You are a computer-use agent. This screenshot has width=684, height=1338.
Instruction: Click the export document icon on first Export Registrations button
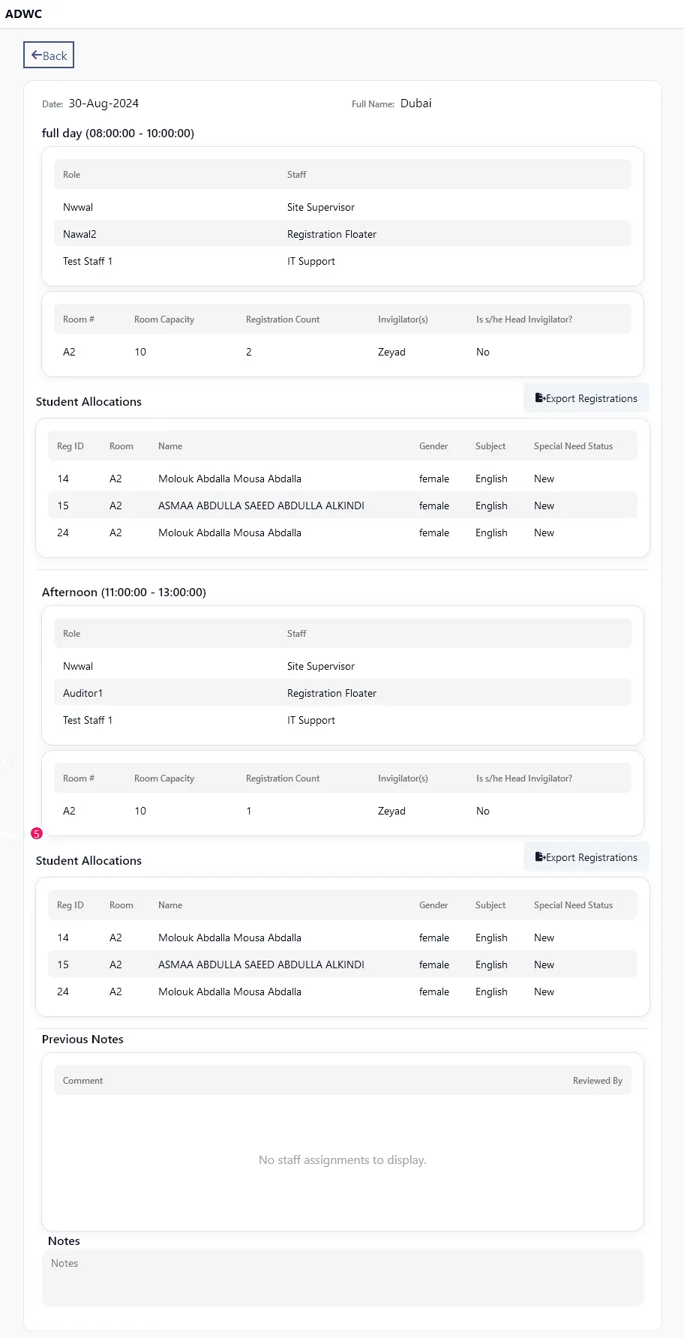540,397
